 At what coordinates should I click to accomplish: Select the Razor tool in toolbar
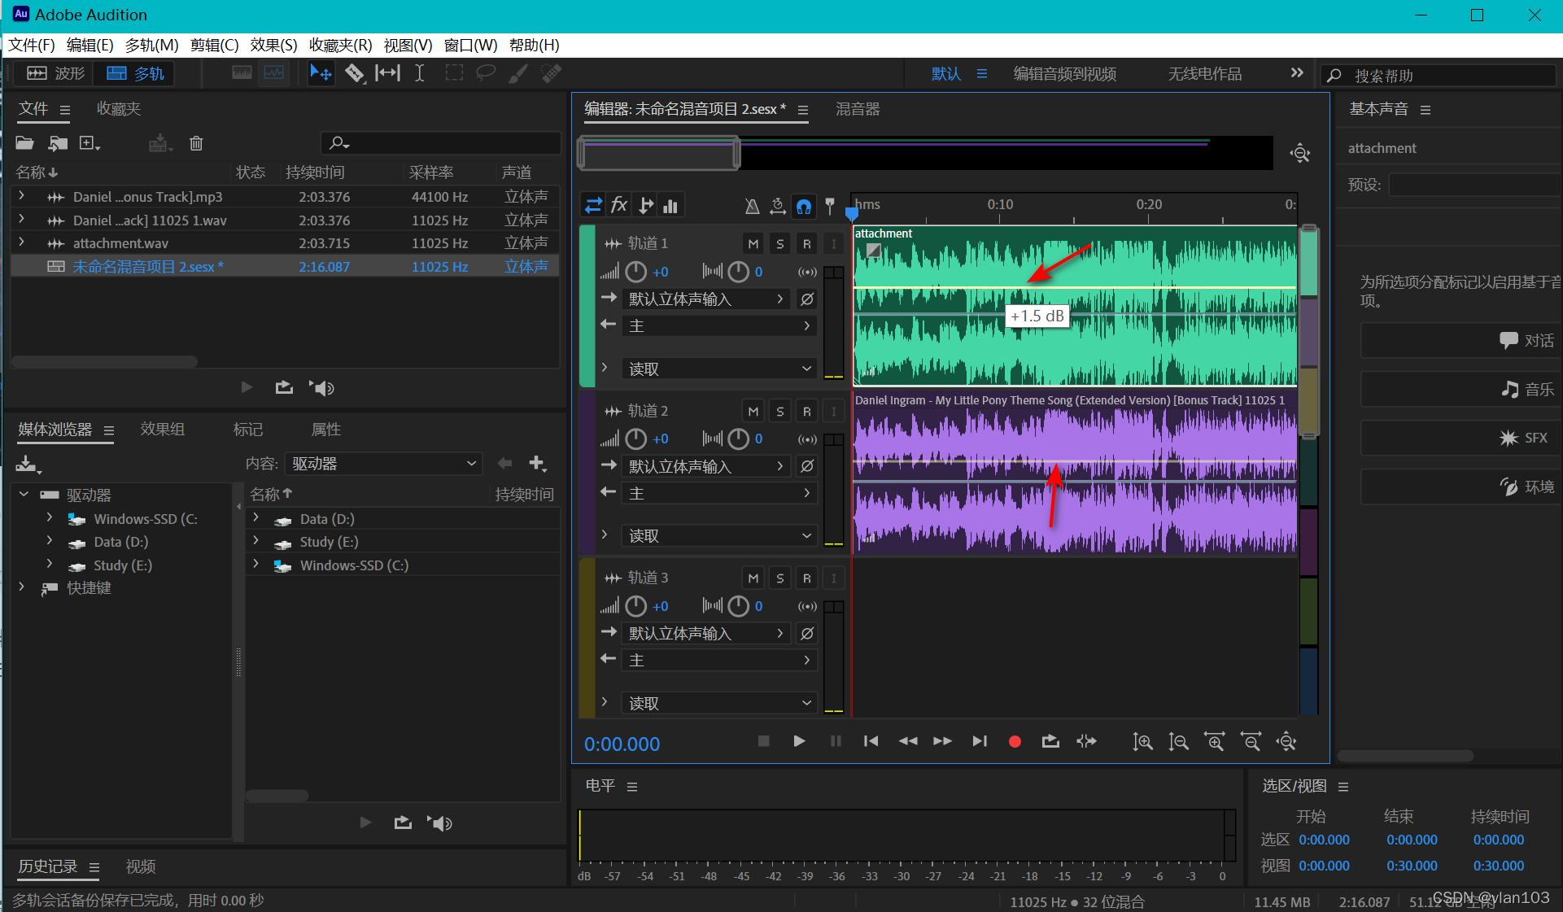click(354, 73)
